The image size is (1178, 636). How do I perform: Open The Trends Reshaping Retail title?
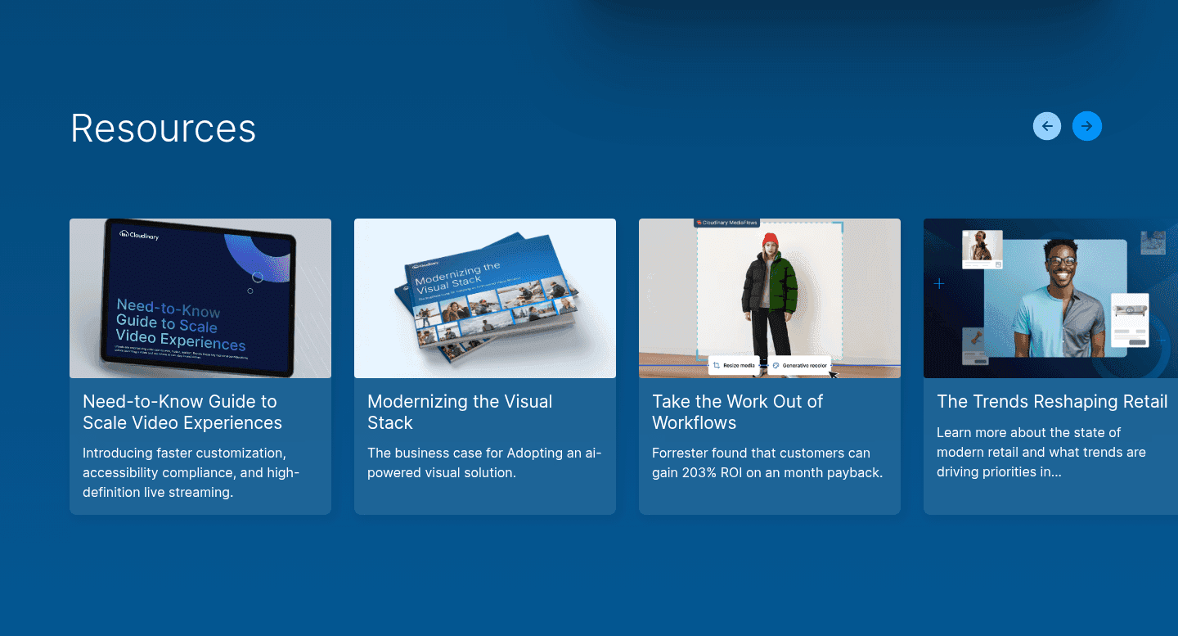[x=1052, y=402]
